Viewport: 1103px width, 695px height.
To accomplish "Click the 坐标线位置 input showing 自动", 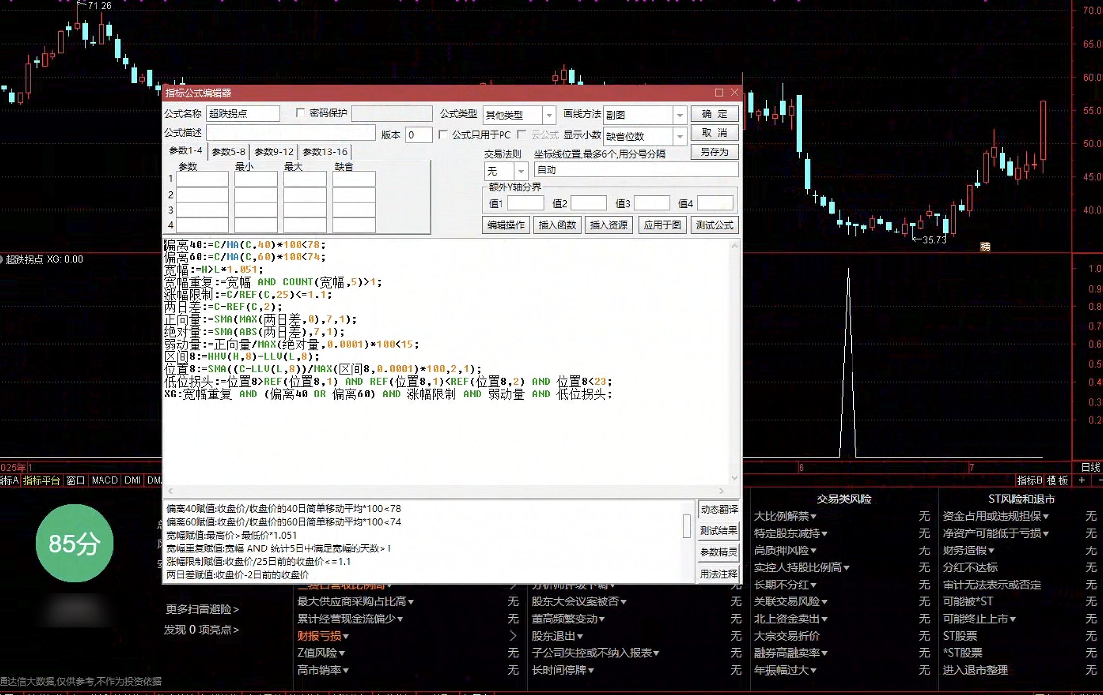I will point(636,170).
